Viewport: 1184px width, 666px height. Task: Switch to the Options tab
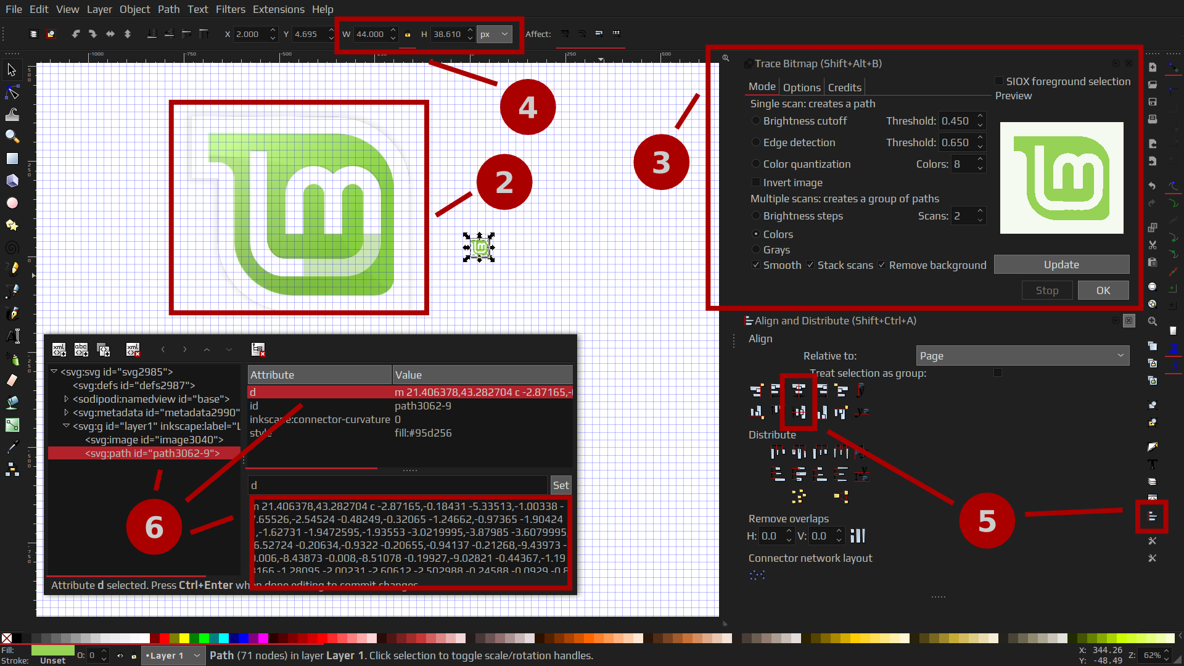802,88
